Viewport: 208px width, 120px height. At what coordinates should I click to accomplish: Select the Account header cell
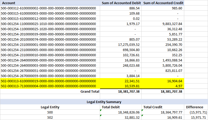50,3
